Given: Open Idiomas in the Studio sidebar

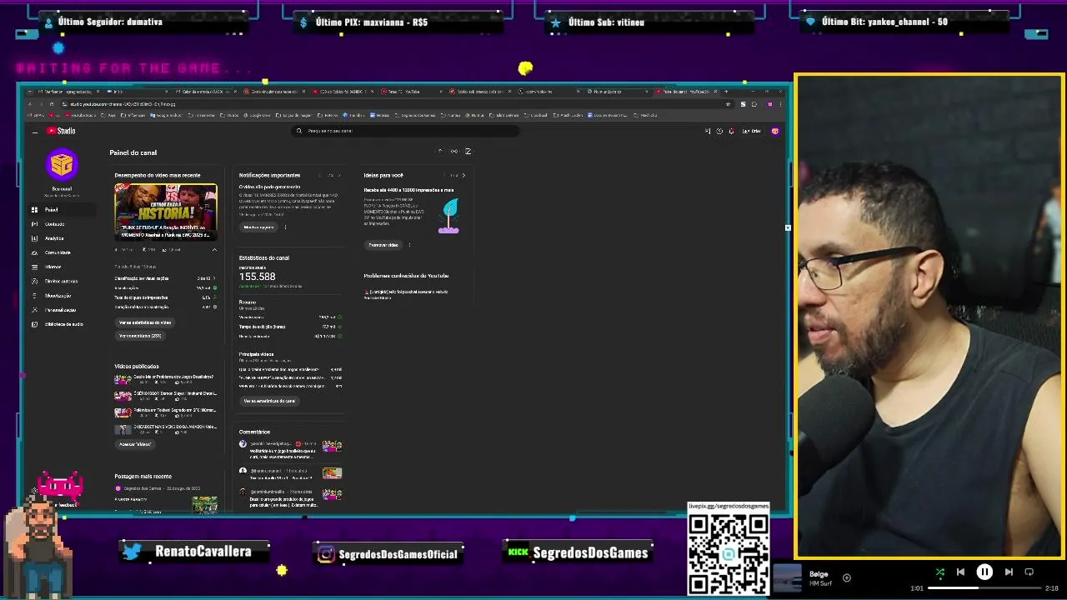Looking at the screenshot, I should tap(63, 267).
